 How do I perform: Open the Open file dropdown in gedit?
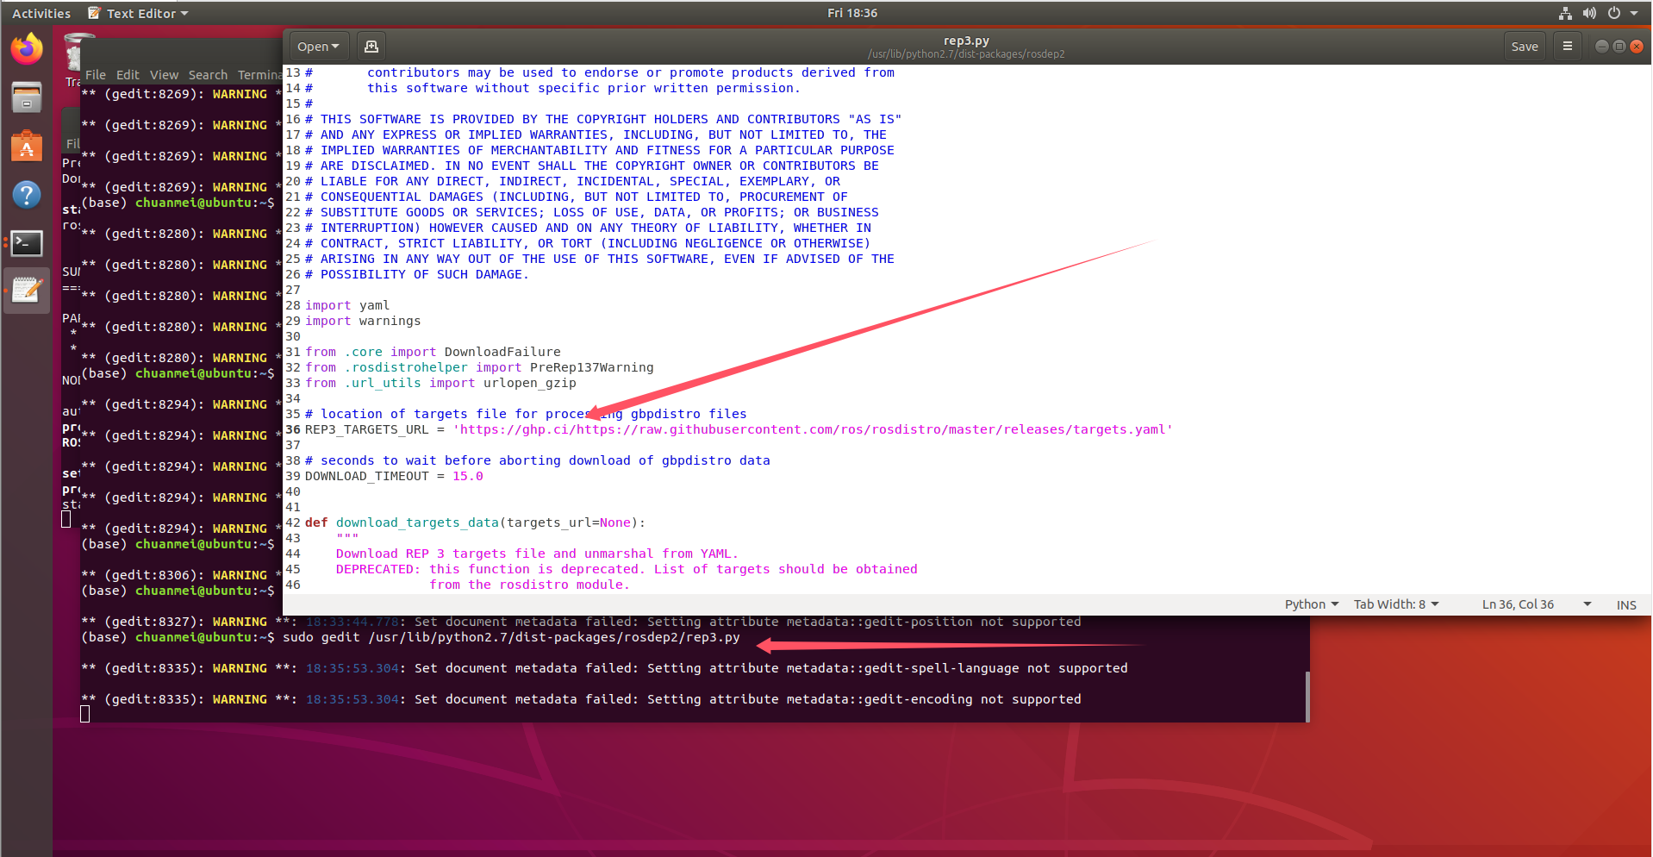pyautogui.click(x=317, y=45)
